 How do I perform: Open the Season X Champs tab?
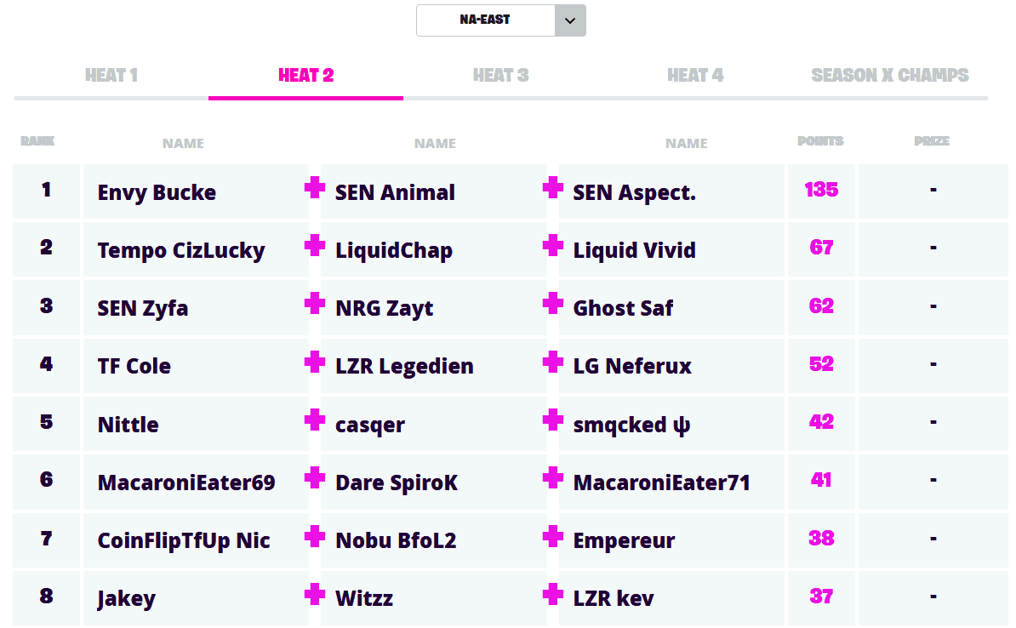coord(889,76)
